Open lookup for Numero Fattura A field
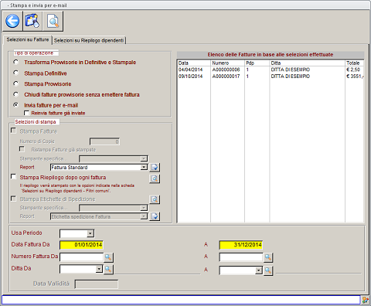The height and width of the screenshot is (306, 371). [x=268, y=257]
